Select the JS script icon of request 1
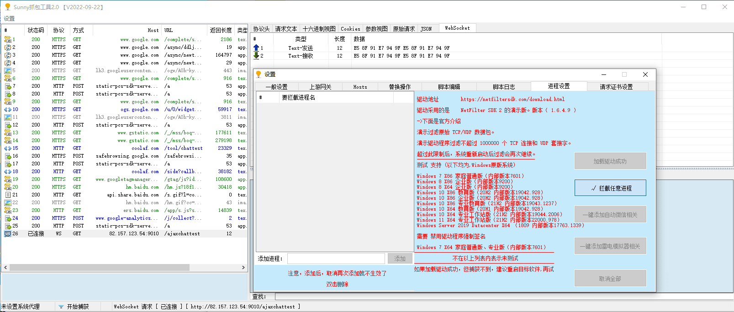 (x=7, y=40)
